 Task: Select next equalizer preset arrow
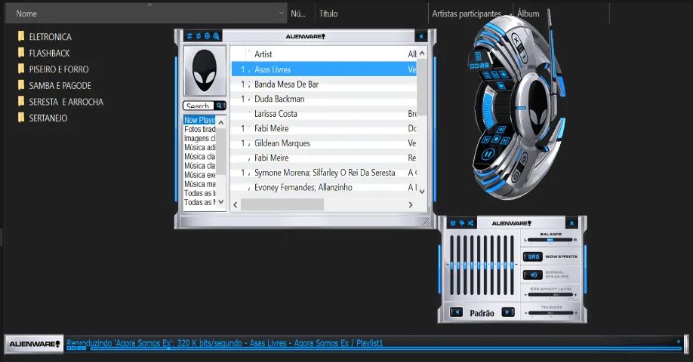[508, 312]
